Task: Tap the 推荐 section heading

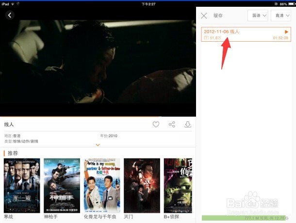Action: [13, 153]
